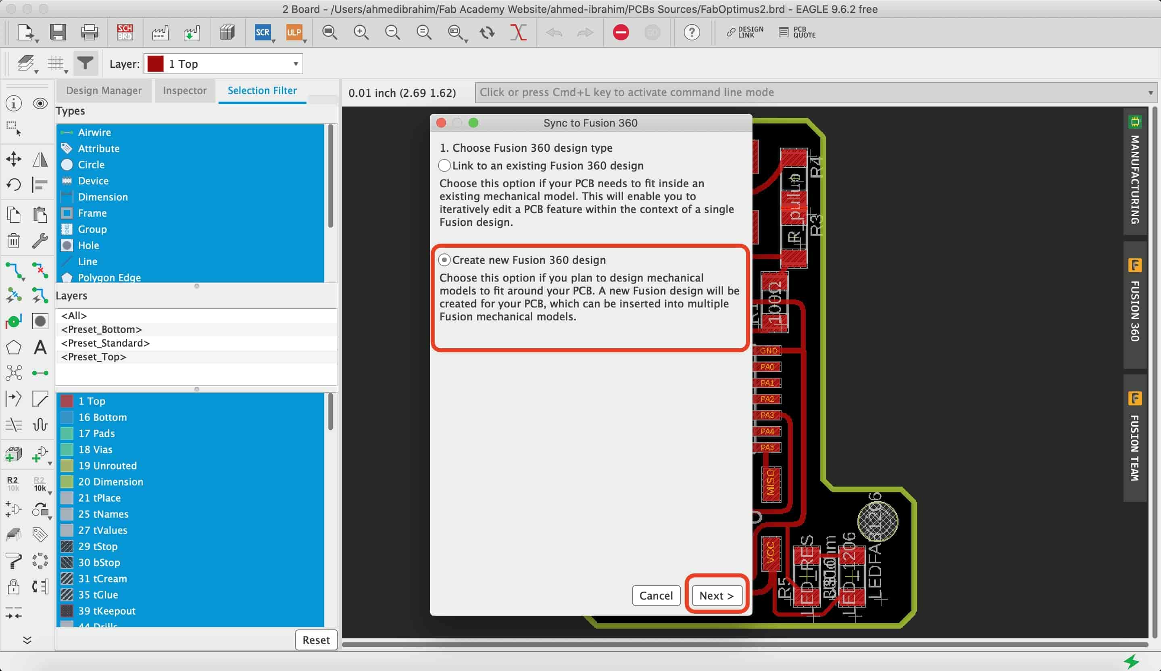This screenshot has height=671, width=1161.
Task: Click the Print toolbar icon
Action: click(x=90, y=32)
